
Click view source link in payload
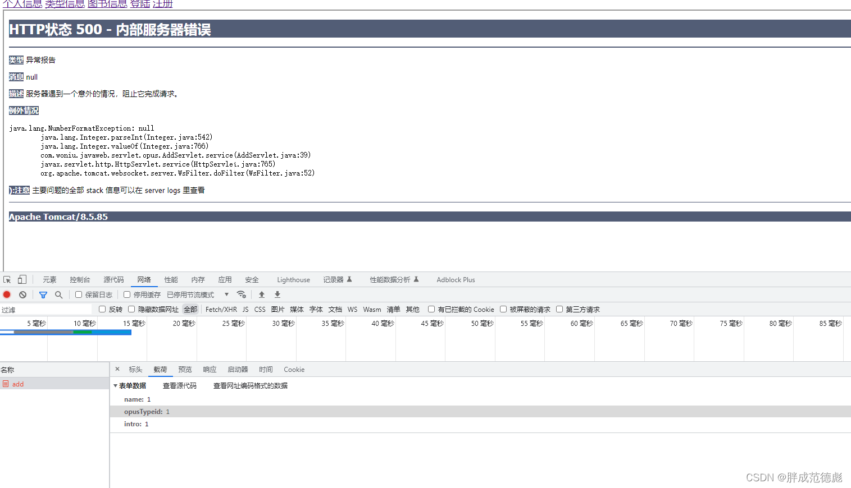tap(180, 386)
